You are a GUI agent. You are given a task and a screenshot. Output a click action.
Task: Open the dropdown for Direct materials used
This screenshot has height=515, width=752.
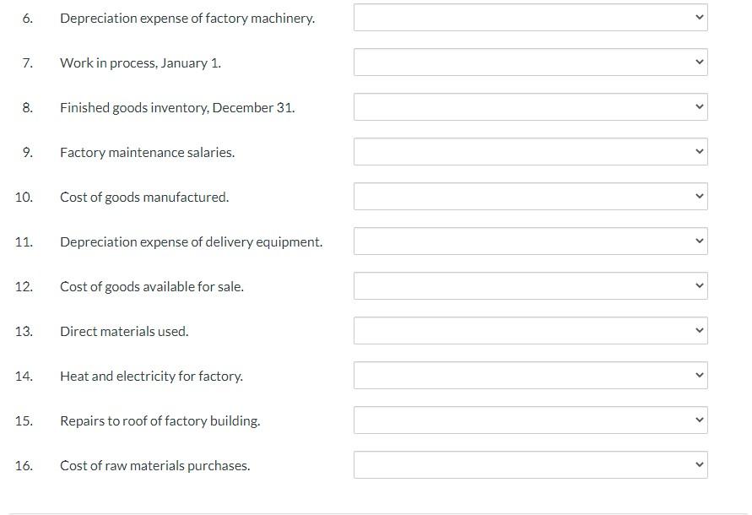click(x=530, y=330)
